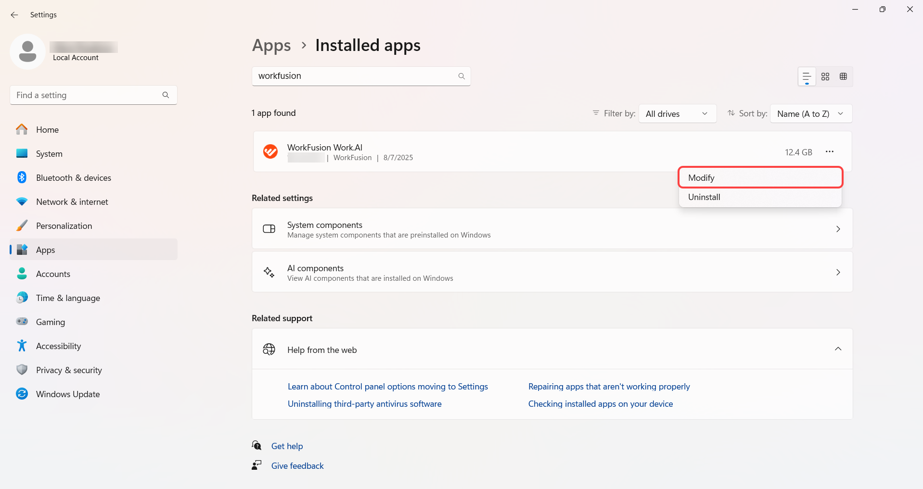Screen dimensions: 923x489
Task: Click the WorkFusion Work.AI app name
Action: coord(325,148)
